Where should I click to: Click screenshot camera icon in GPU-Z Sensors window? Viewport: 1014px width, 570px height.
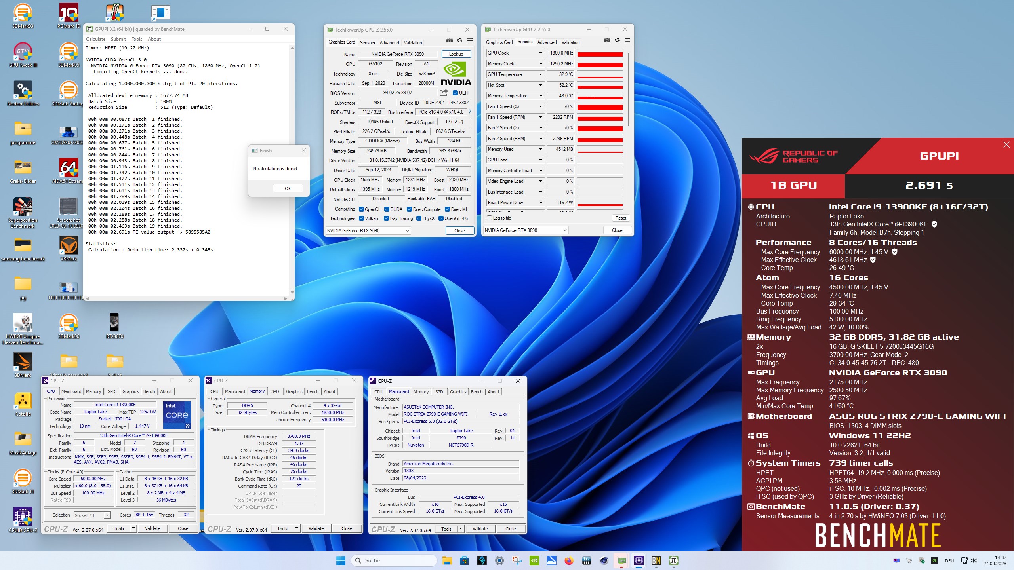(607, 40)
